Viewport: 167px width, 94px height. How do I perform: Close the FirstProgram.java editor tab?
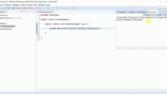[x=53, y=12]
